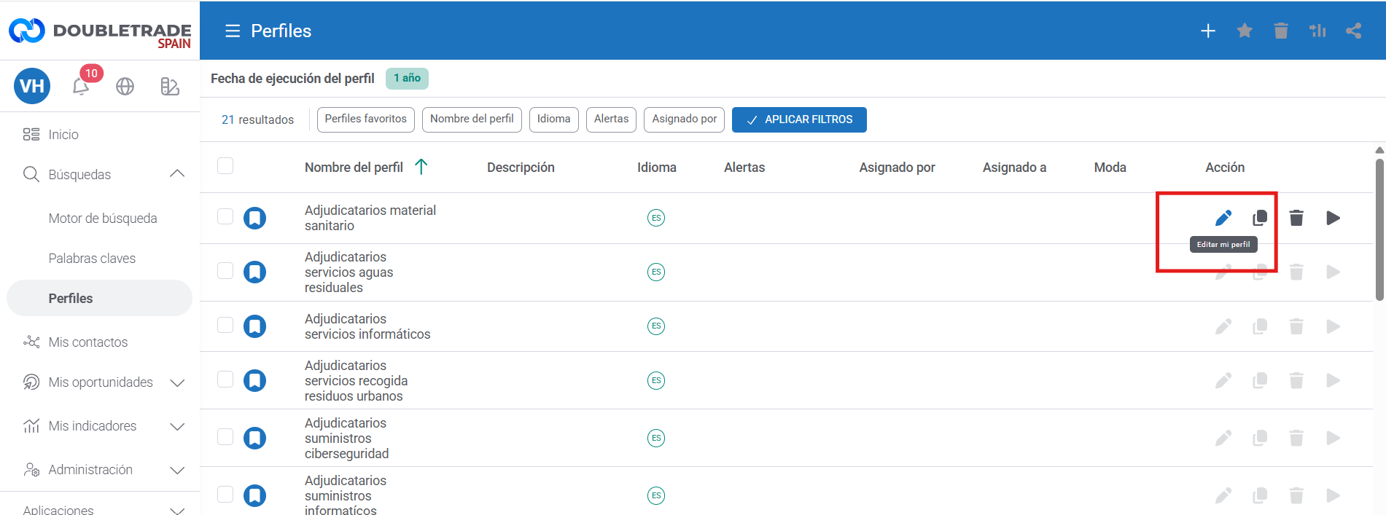Open the Perfiles favoritos filter
Screen dimensions: 1386x515
tap(366, 119)
